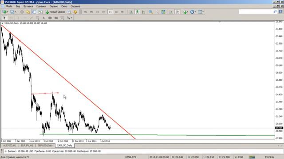Switch to MN timeframe

[122, 12]
